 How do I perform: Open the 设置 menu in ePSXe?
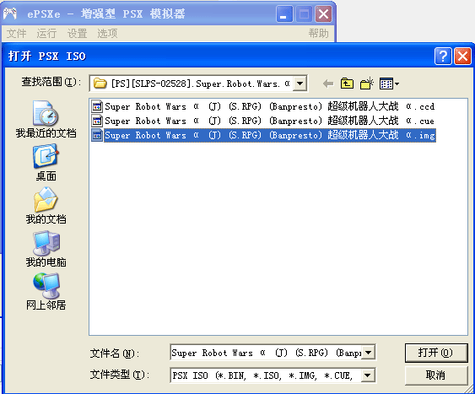point(77,33)
